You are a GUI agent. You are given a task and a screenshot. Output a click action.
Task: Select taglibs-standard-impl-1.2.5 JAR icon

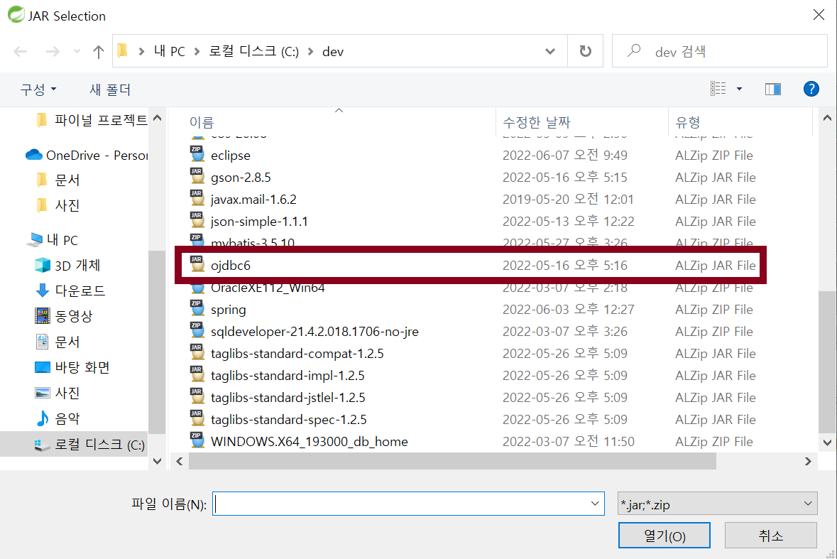tap(197, 374)
